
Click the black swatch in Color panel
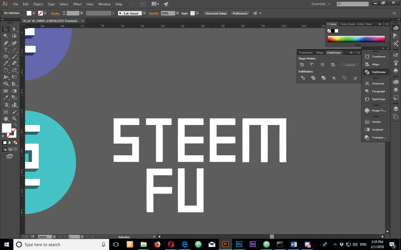click(333, 31)
